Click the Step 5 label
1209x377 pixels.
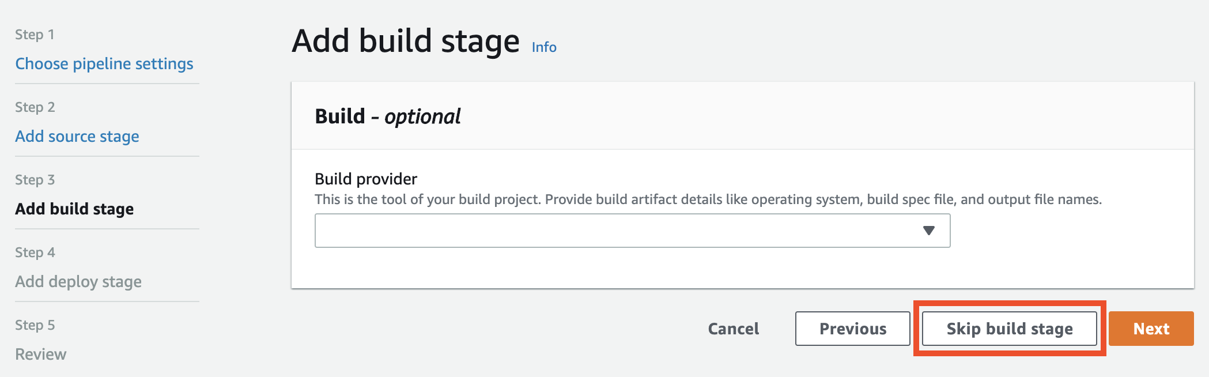(35, 325)
